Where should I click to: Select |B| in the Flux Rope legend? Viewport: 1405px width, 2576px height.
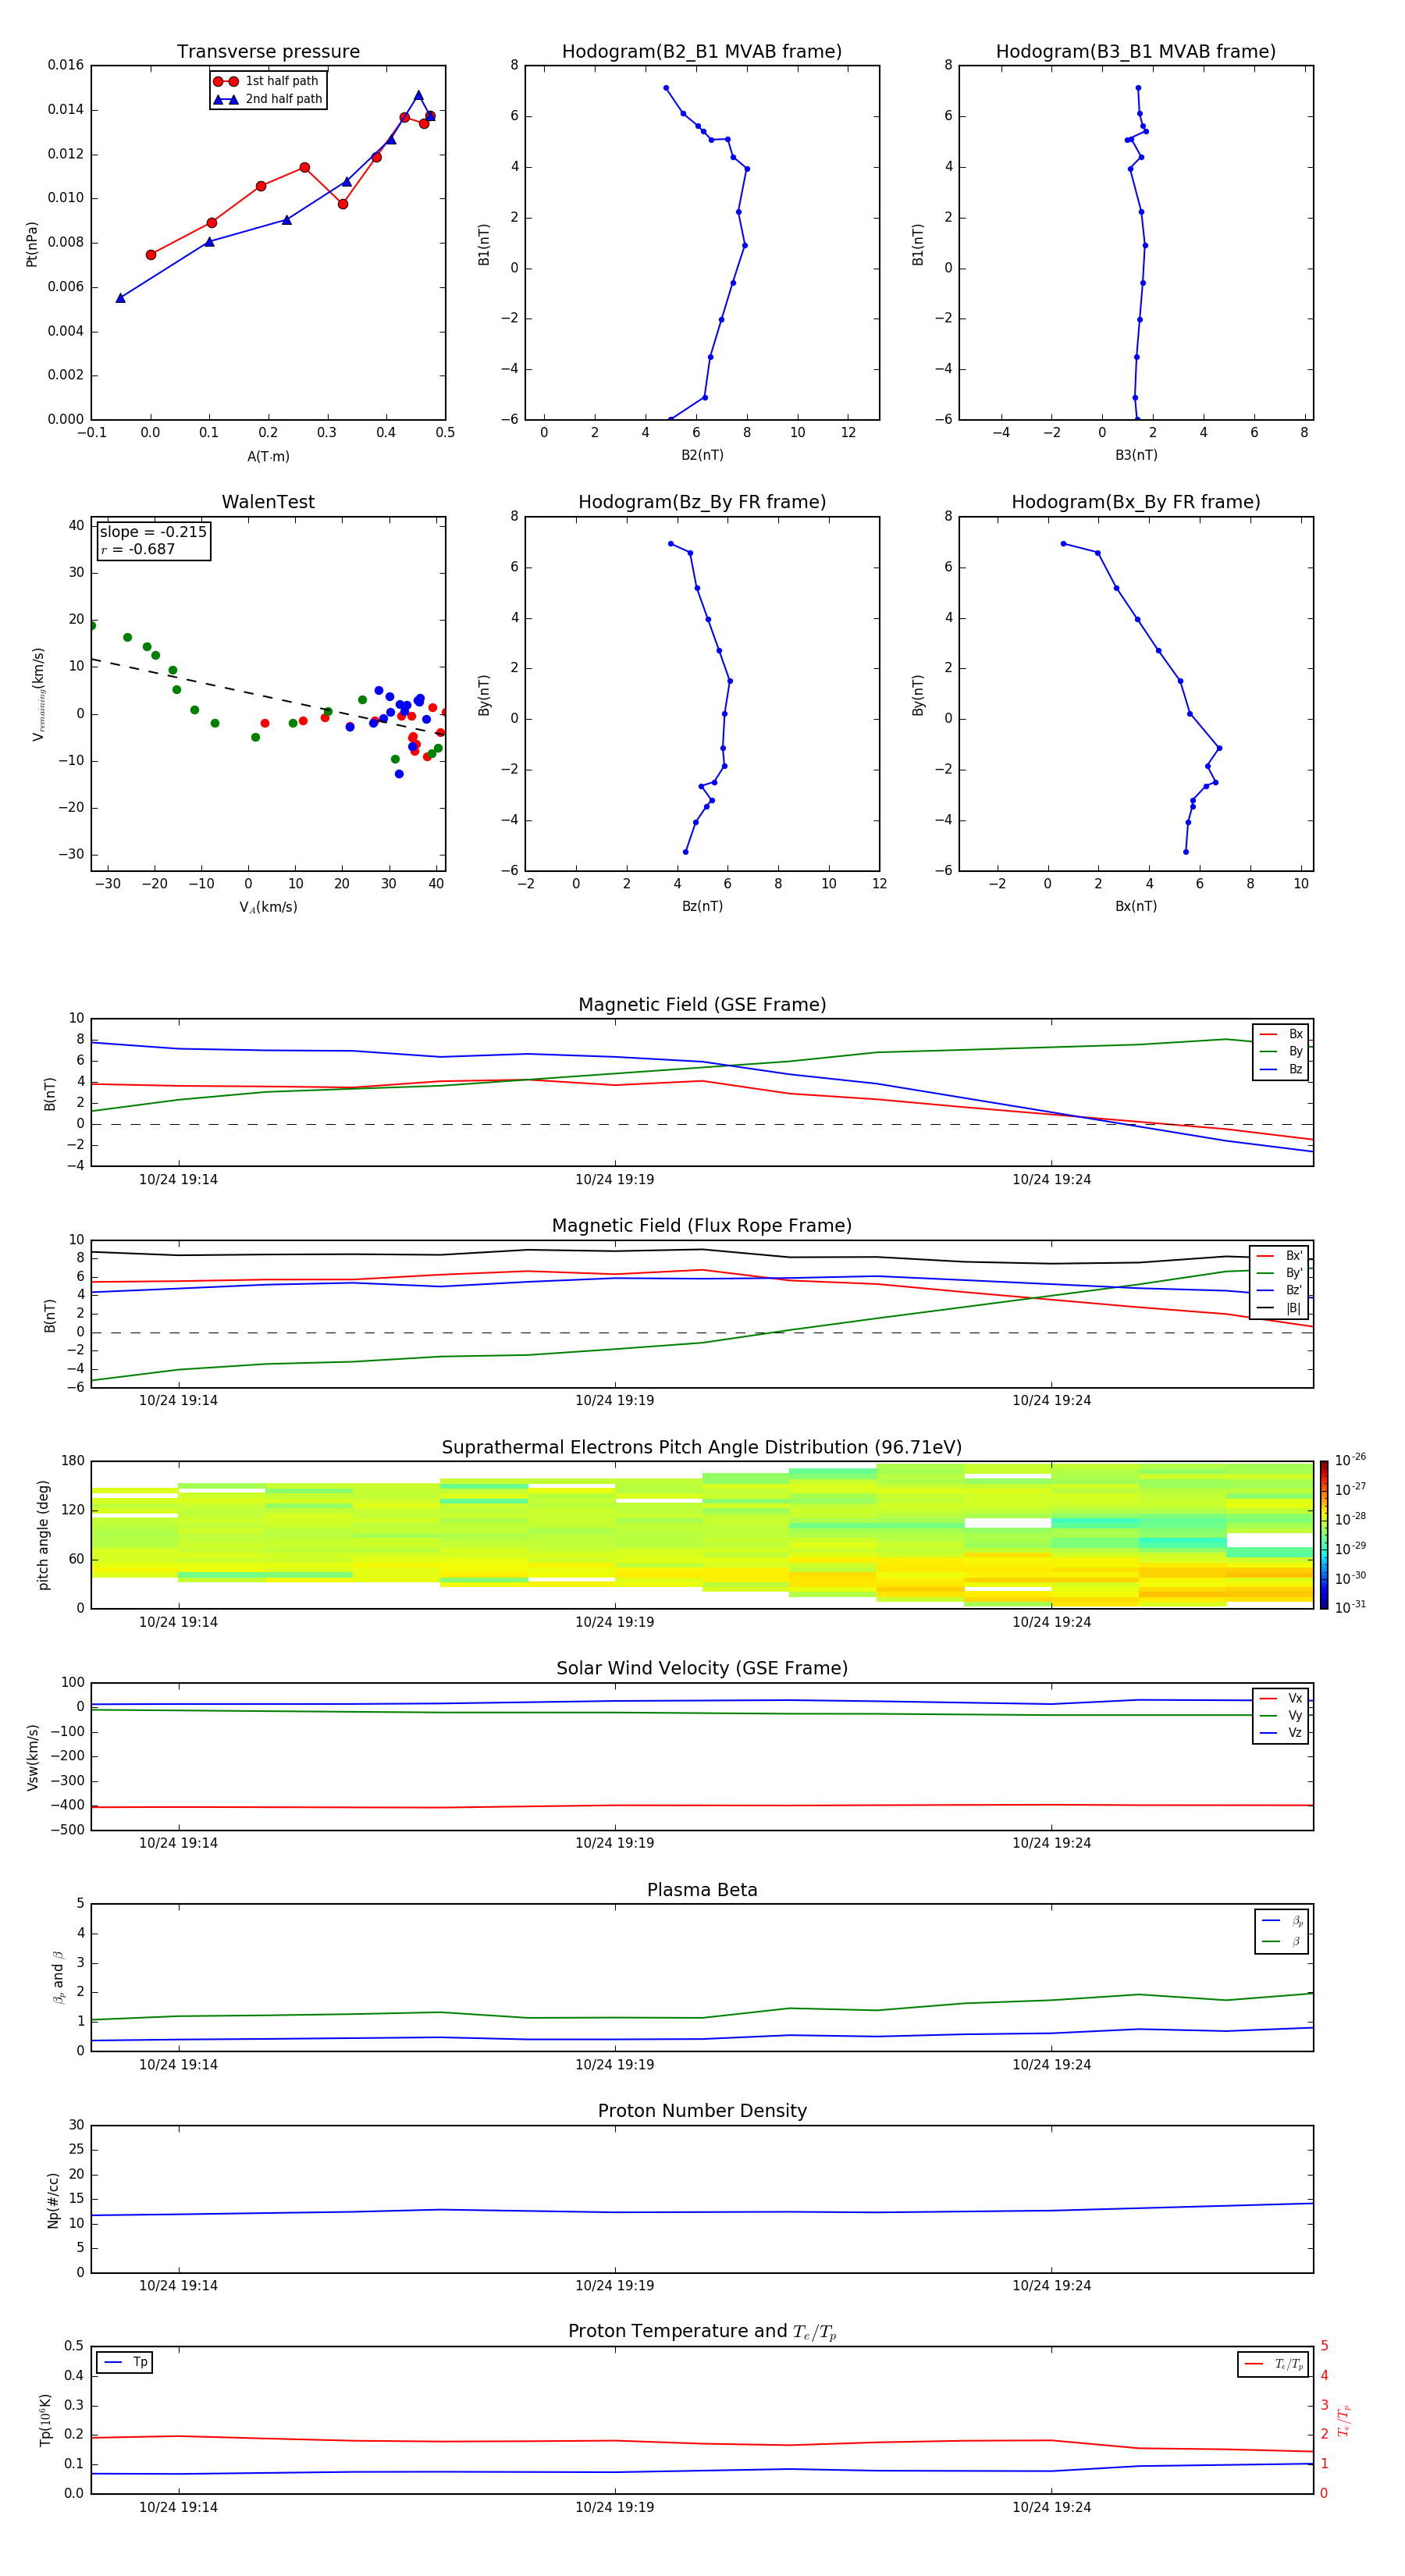click(1280, 1308)
